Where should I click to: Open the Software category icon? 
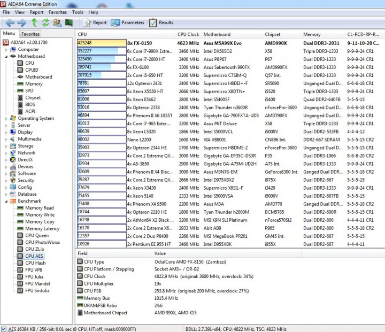pyautogui.click(x=13, y=173)
